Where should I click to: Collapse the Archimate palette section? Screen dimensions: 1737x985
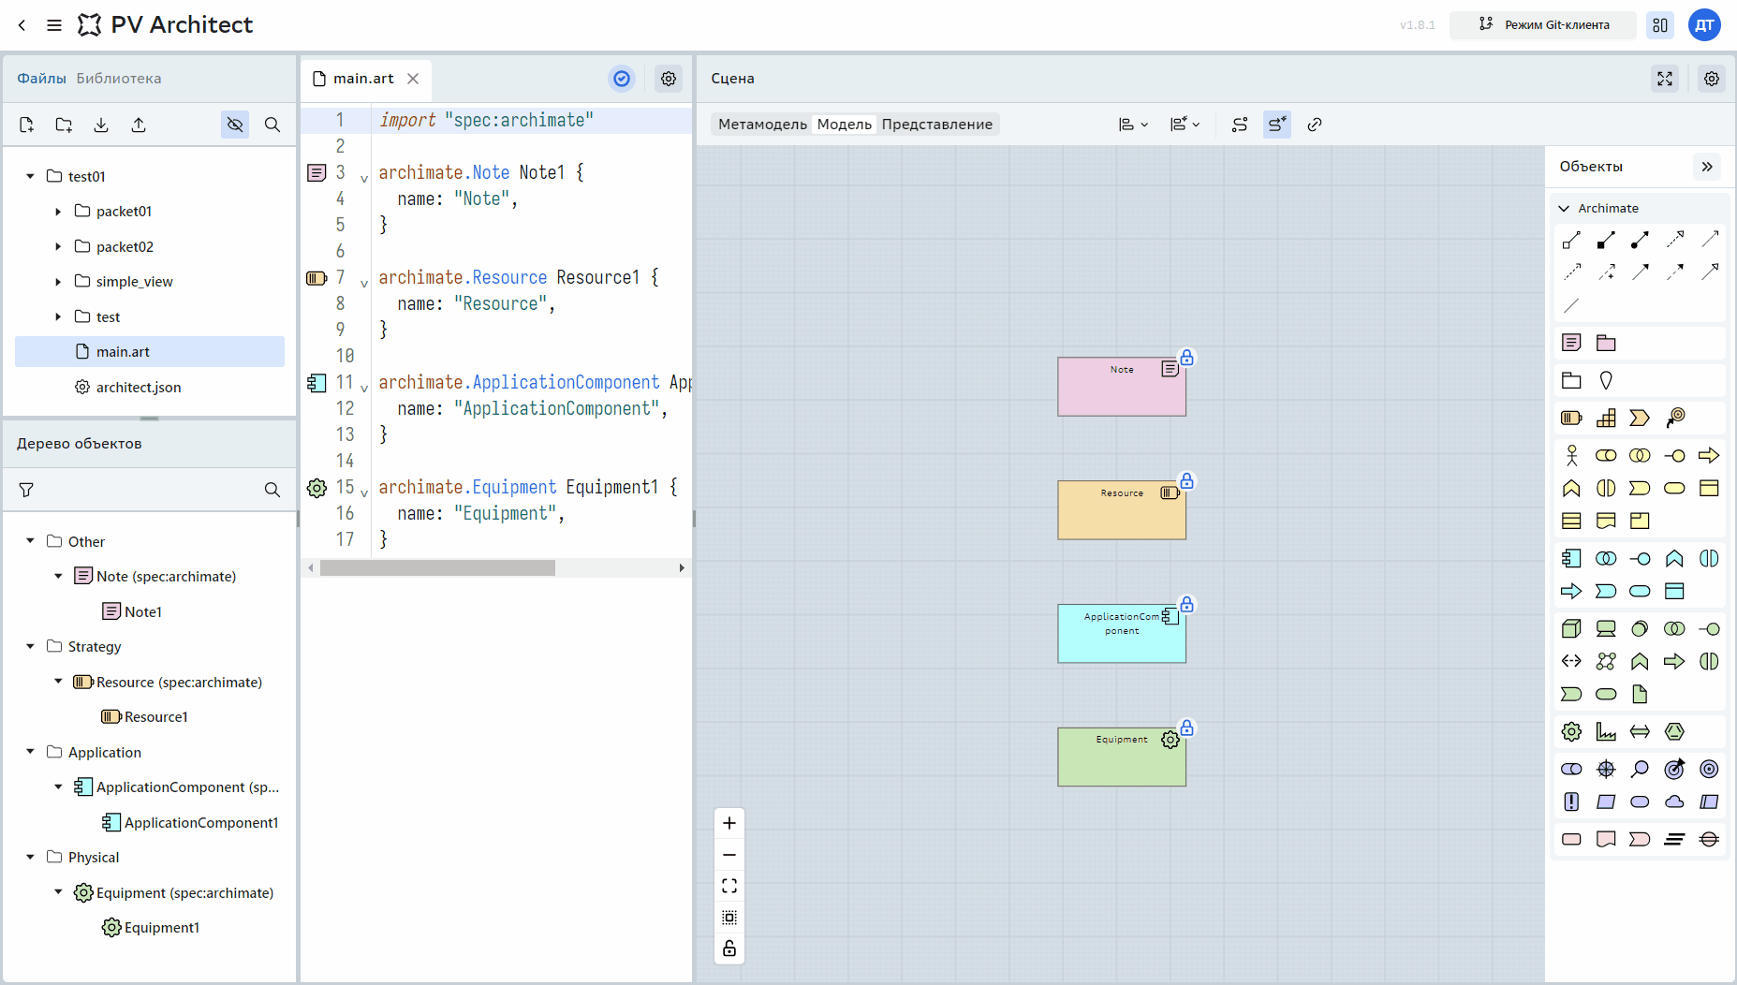point(1564,208)
